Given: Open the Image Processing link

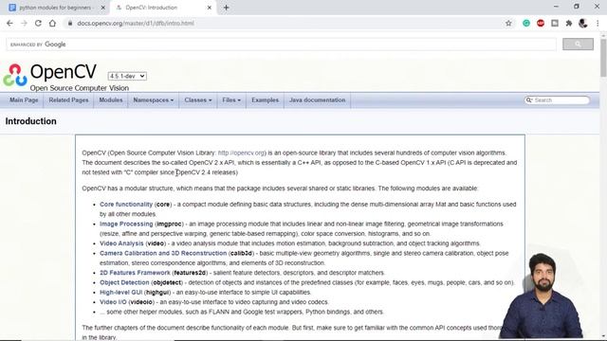Looking at the screenshot, I should (126, 224).
